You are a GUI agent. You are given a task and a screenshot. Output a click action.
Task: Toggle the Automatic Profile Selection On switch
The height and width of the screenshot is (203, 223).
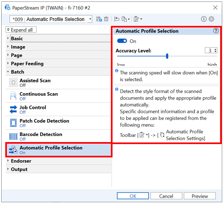point(122,41)
